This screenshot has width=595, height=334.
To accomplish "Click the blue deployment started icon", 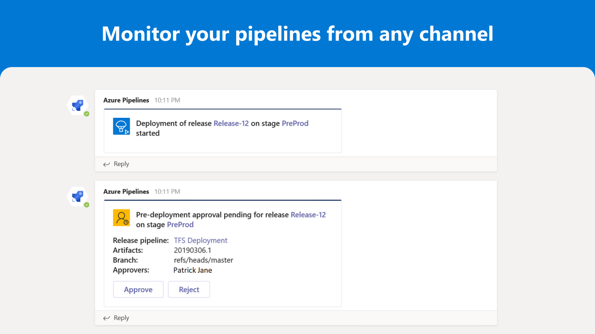I will click(x=122, y=126).
